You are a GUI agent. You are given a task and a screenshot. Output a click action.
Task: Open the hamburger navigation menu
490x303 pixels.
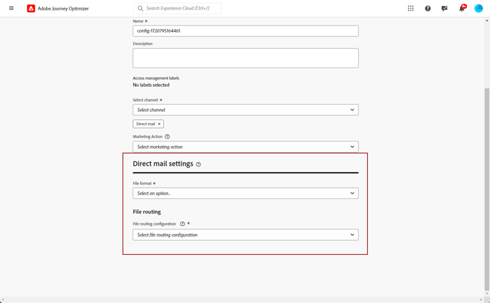click(11, 8)
